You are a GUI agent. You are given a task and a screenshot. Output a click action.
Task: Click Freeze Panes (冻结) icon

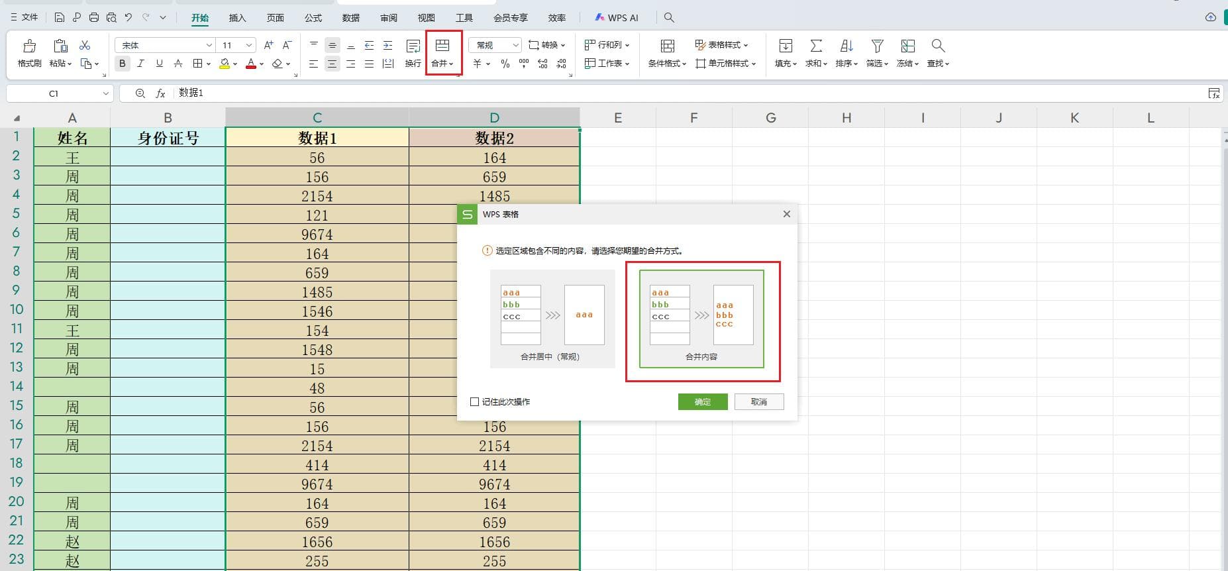coord(907,46)
